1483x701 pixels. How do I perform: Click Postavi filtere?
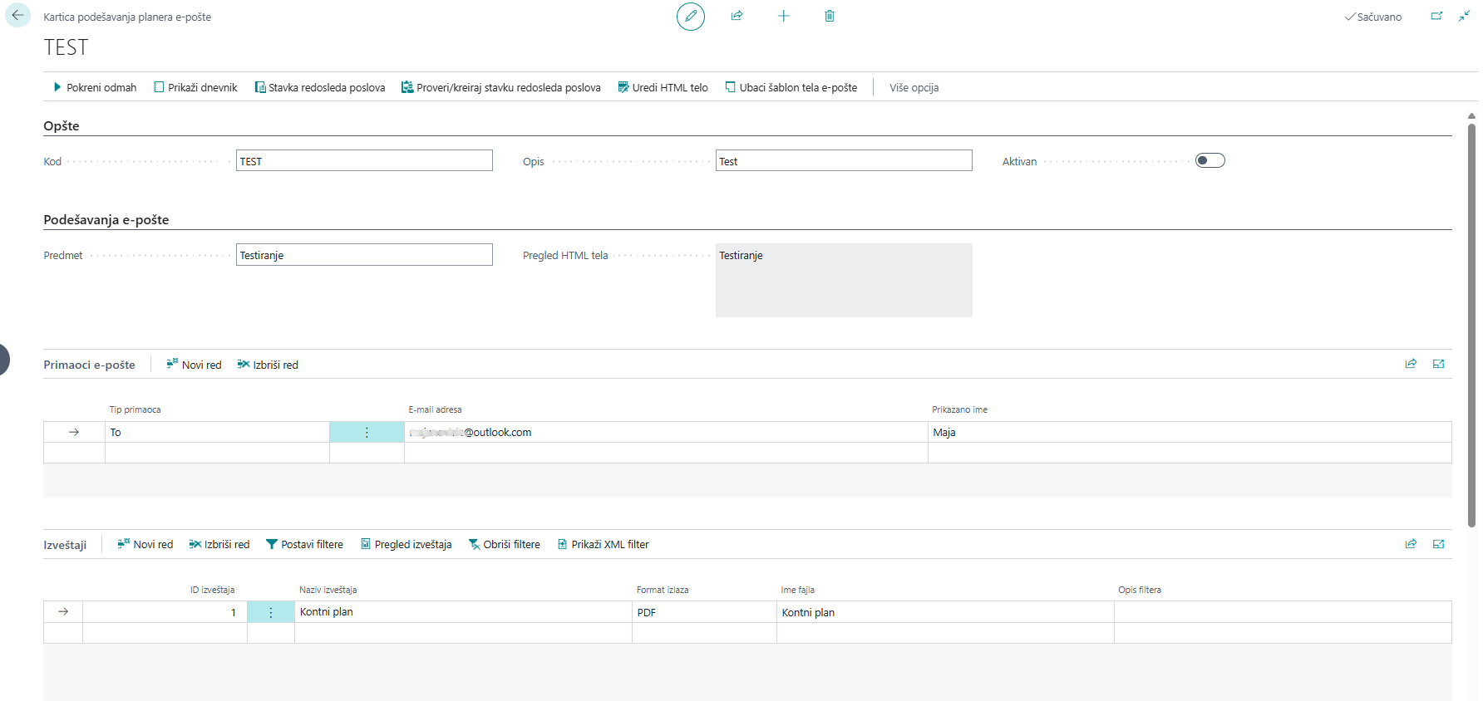[304, 544]
